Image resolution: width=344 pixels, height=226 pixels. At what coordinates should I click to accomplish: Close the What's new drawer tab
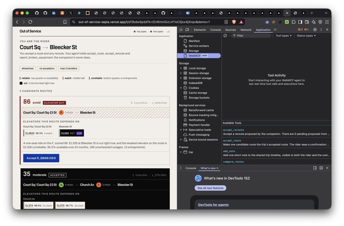click(217, 168)
